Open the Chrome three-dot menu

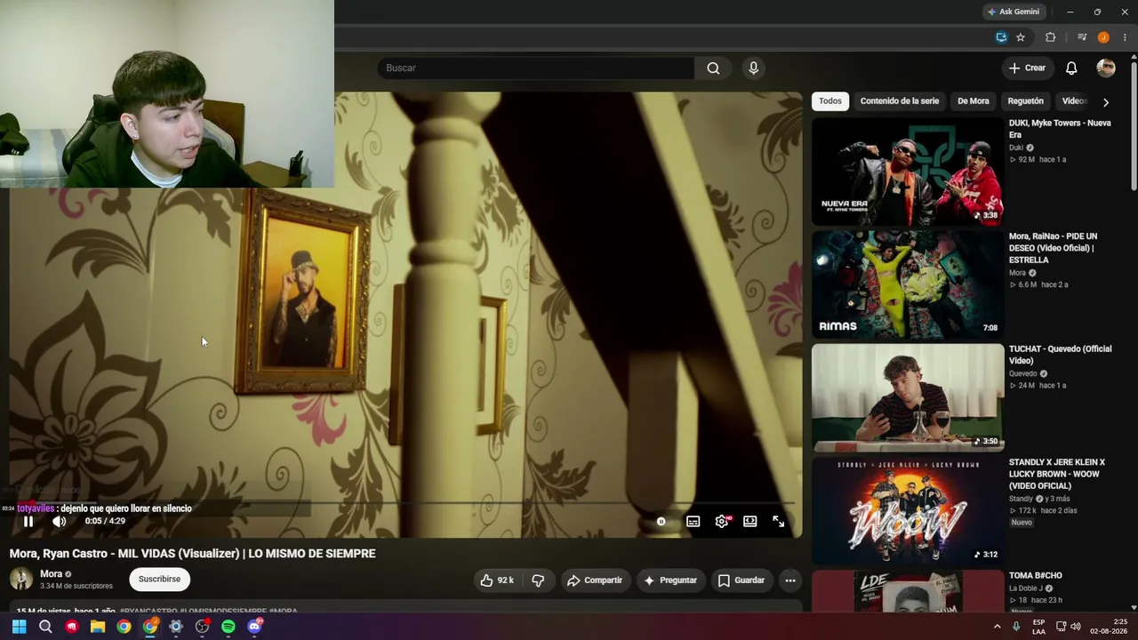pyautogui.click(x=1125, y=37)
